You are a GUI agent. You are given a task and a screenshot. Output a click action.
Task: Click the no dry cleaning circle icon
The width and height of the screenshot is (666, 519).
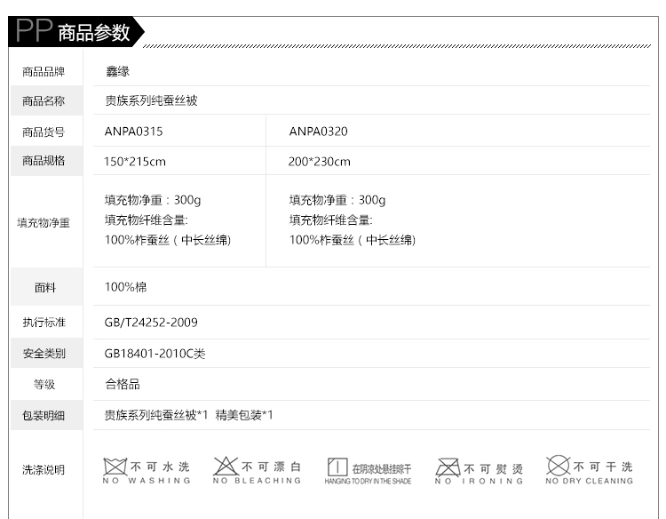(x=559, y=466)
